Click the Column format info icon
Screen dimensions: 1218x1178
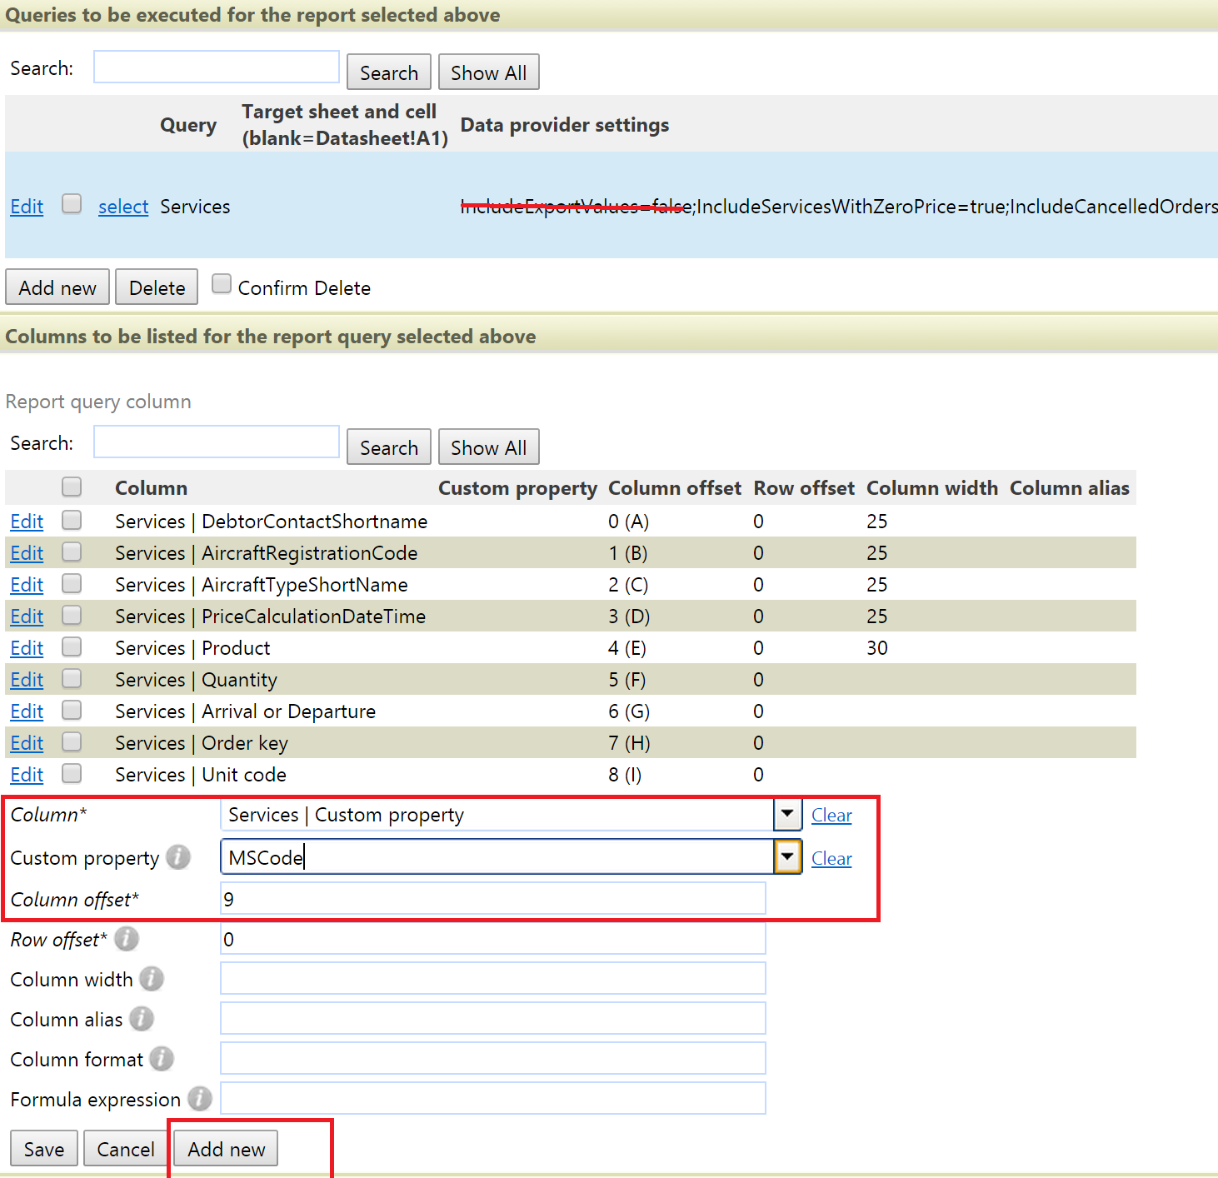[x=160, y=1058]
